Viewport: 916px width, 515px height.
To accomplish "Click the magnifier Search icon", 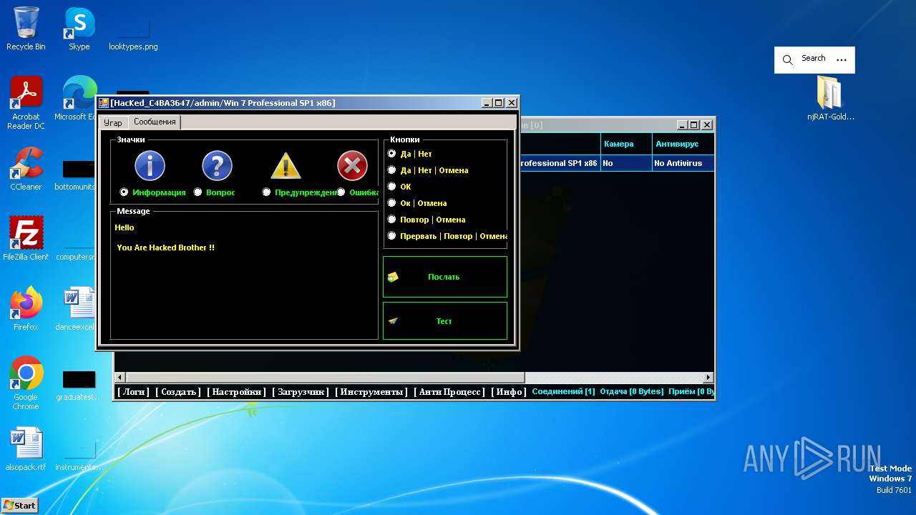I will coord(788,60).
